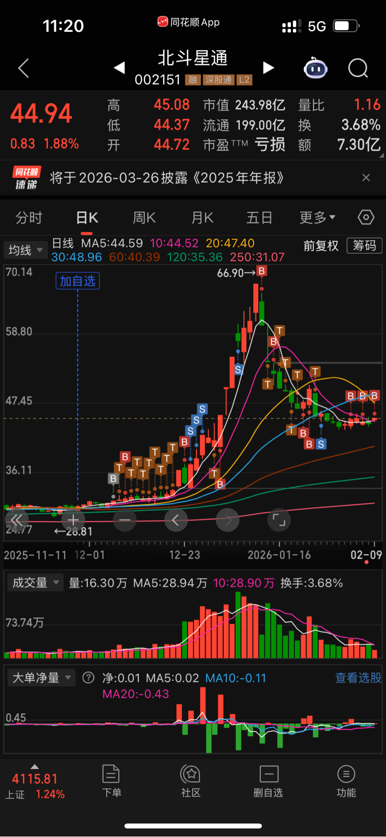The image size is (386, 837).
Task: Tap the 同花顺 App return pill in status bar
Action: pos(188,22)
